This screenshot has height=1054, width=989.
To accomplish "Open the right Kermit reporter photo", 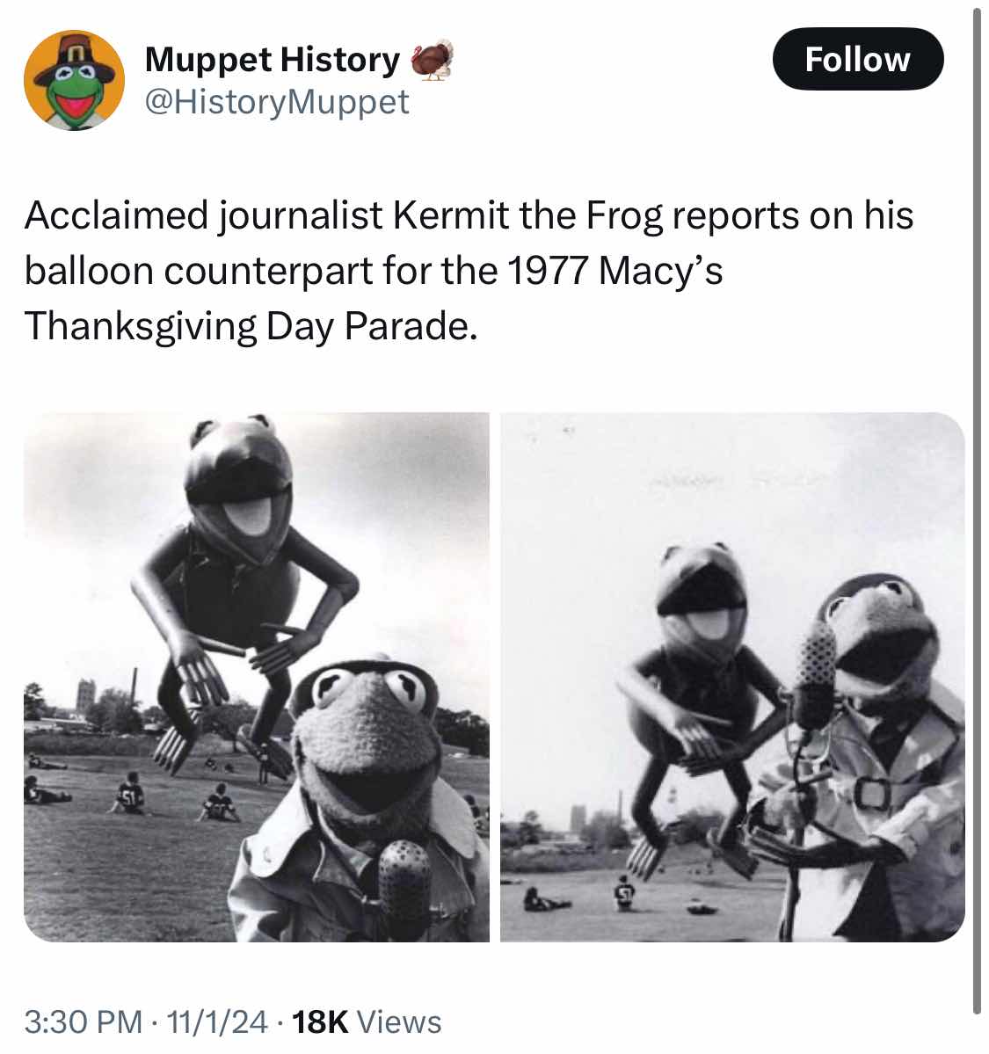I will [x=732, y=676].
